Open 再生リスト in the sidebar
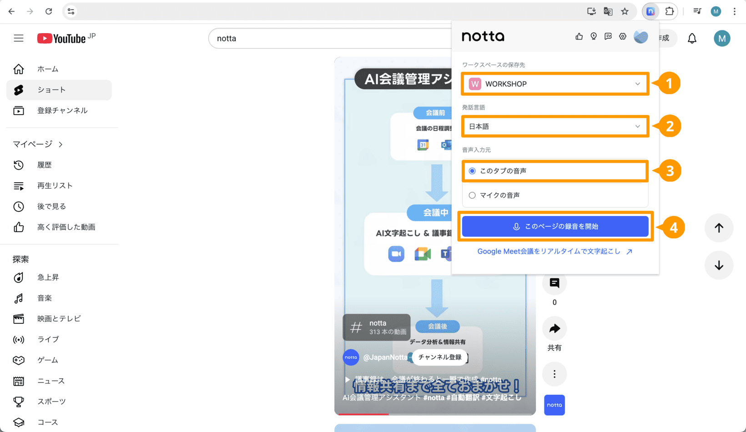746x432 pixels. (59, 186)
